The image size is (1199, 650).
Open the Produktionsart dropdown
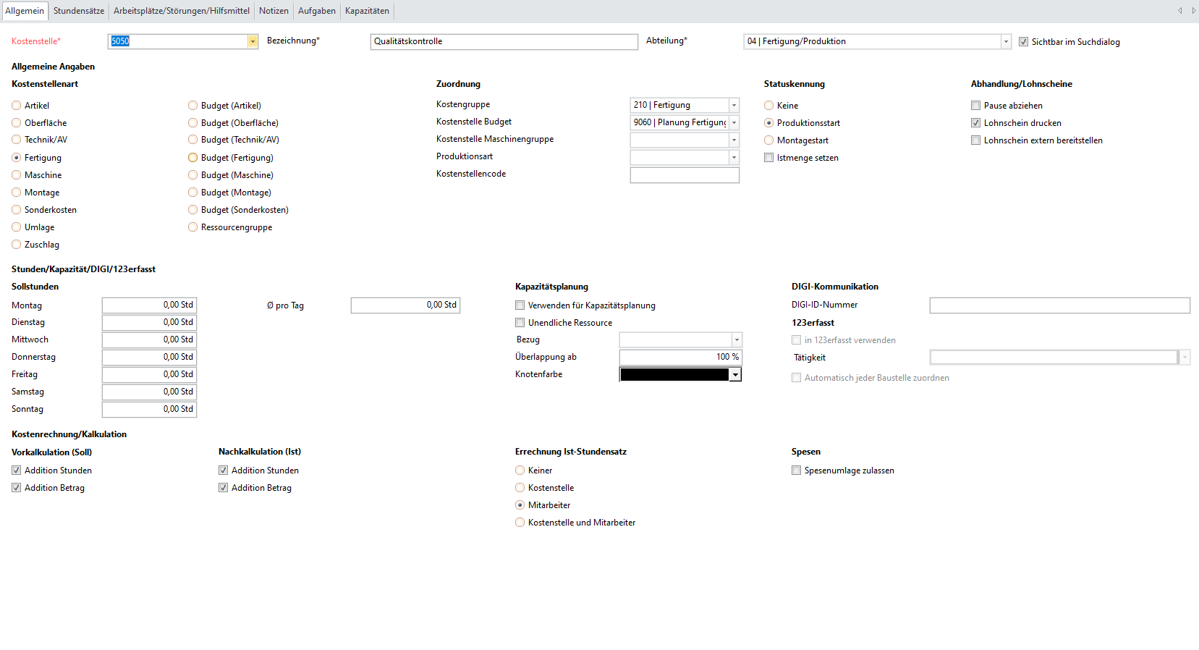(734, 158)
